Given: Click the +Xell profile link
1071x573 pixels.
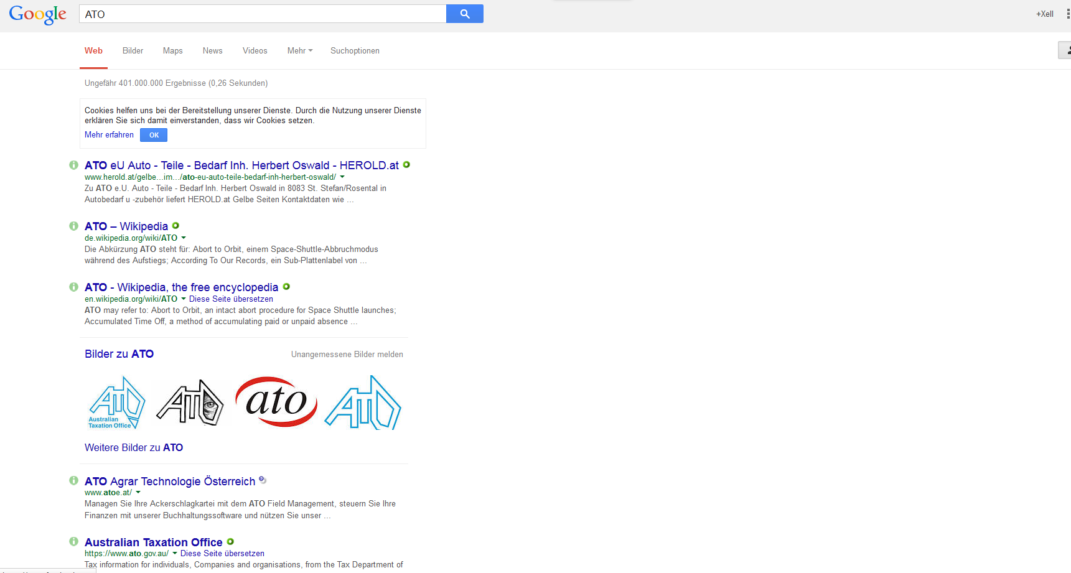Looking at the screenshot, I should (1044, 14).
